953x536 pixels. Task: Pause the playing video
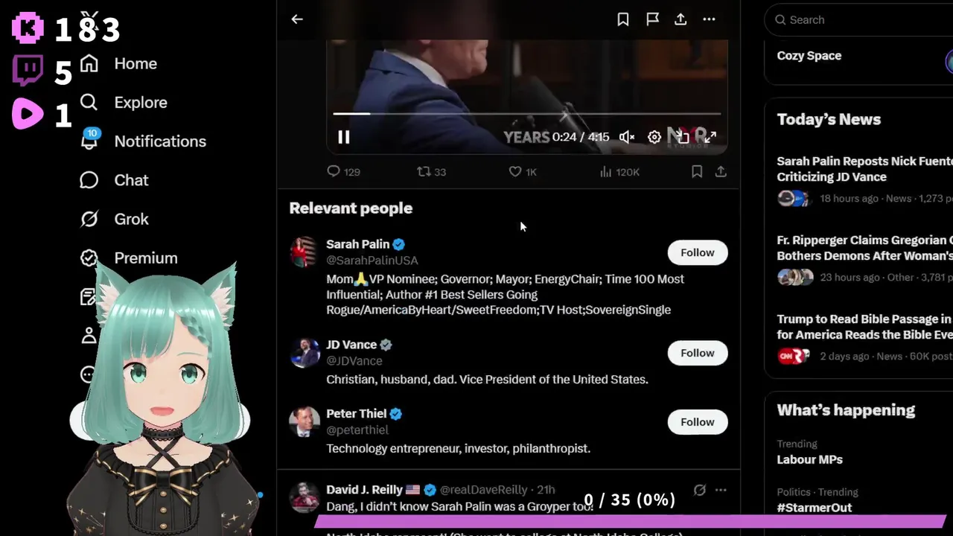[x=343, y=137]
